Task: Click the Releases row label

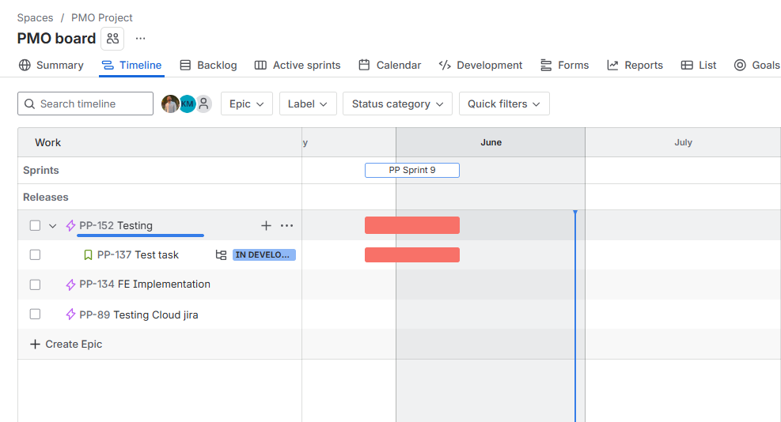Action: [x=45, y=197]
